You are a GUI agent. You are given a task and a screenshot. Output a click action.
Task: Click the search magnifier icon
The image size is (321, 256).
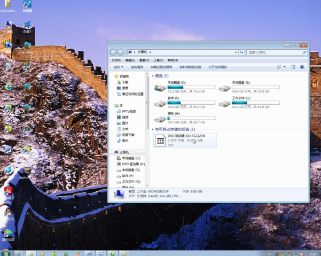304,52
